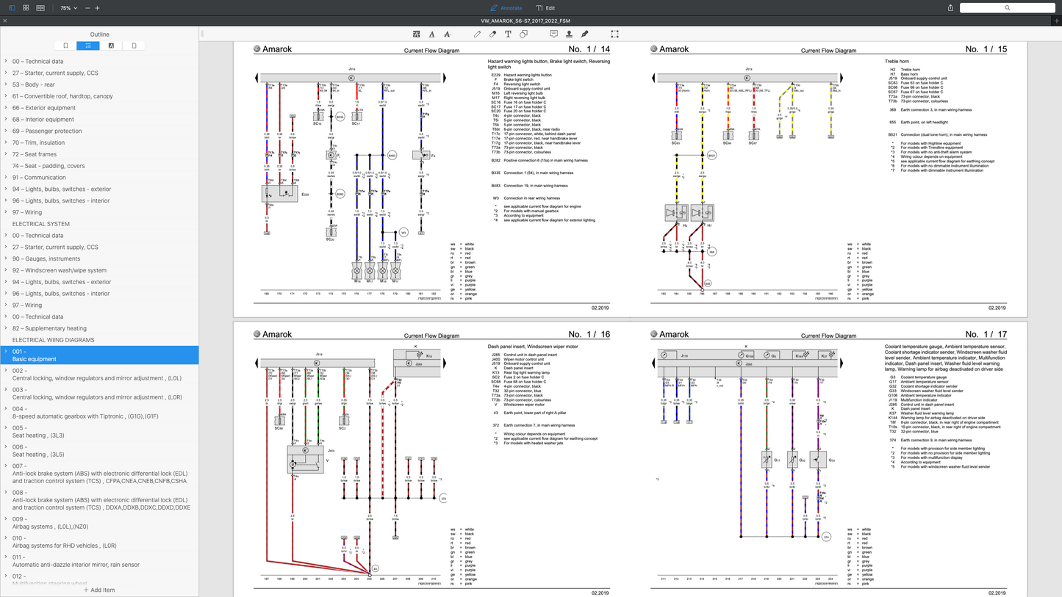Click the 'No. 1 / 17' diagram page

(828, 459)
